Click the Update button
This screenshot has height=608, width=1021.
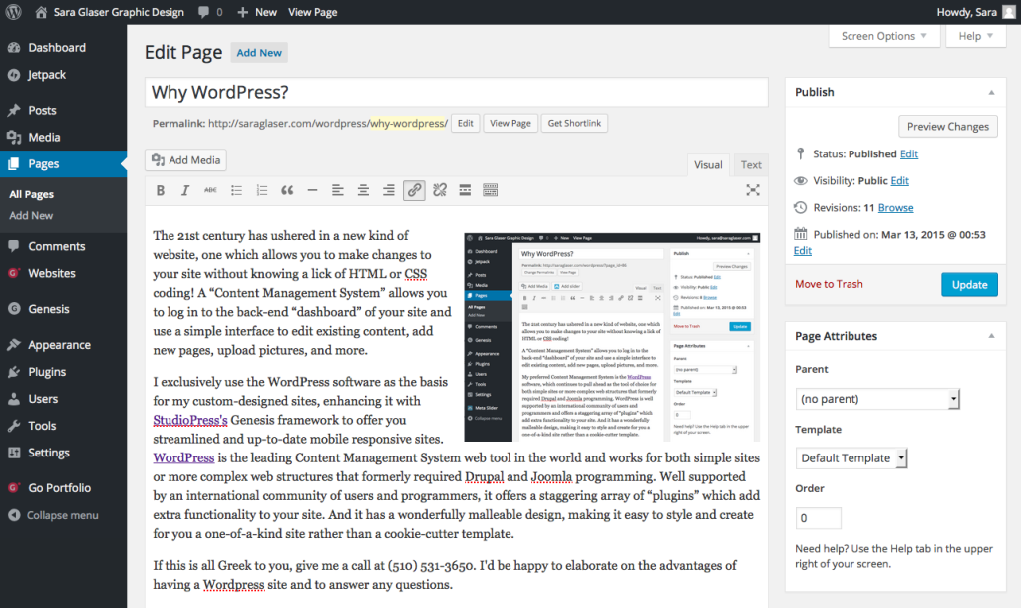tap(969, 284)
